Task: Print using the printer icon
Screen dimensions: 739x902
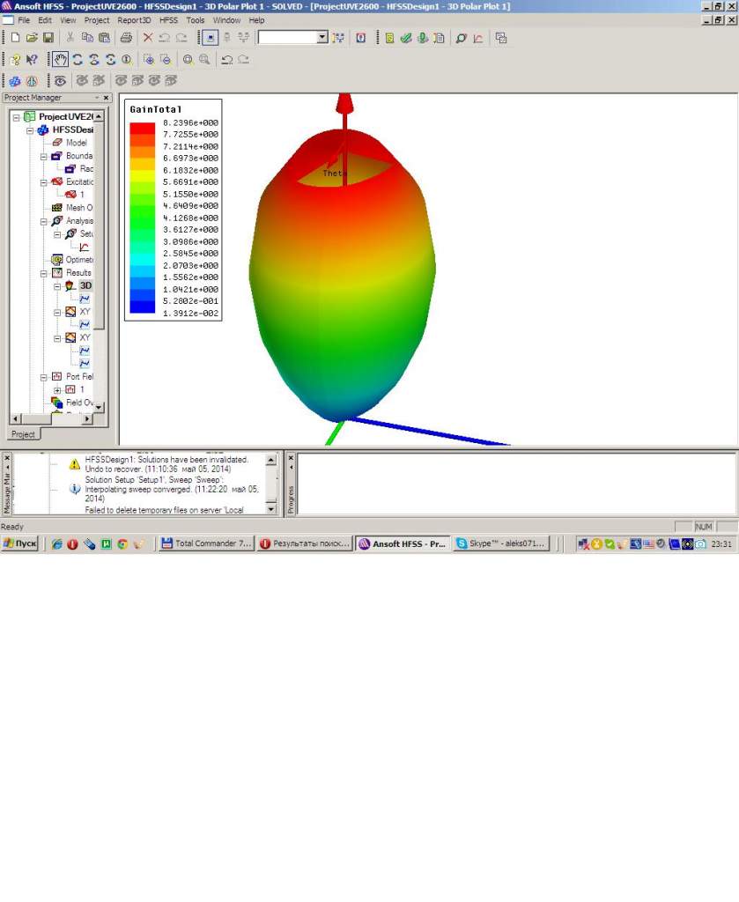Action: click(126, 38)
